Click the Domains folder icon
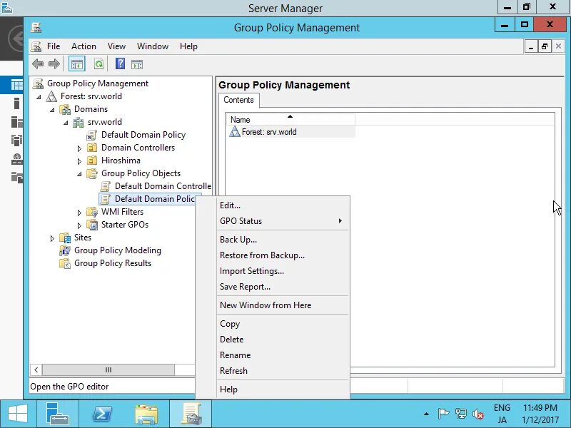This screenshot has width=571, height=428. coord(65,109)
